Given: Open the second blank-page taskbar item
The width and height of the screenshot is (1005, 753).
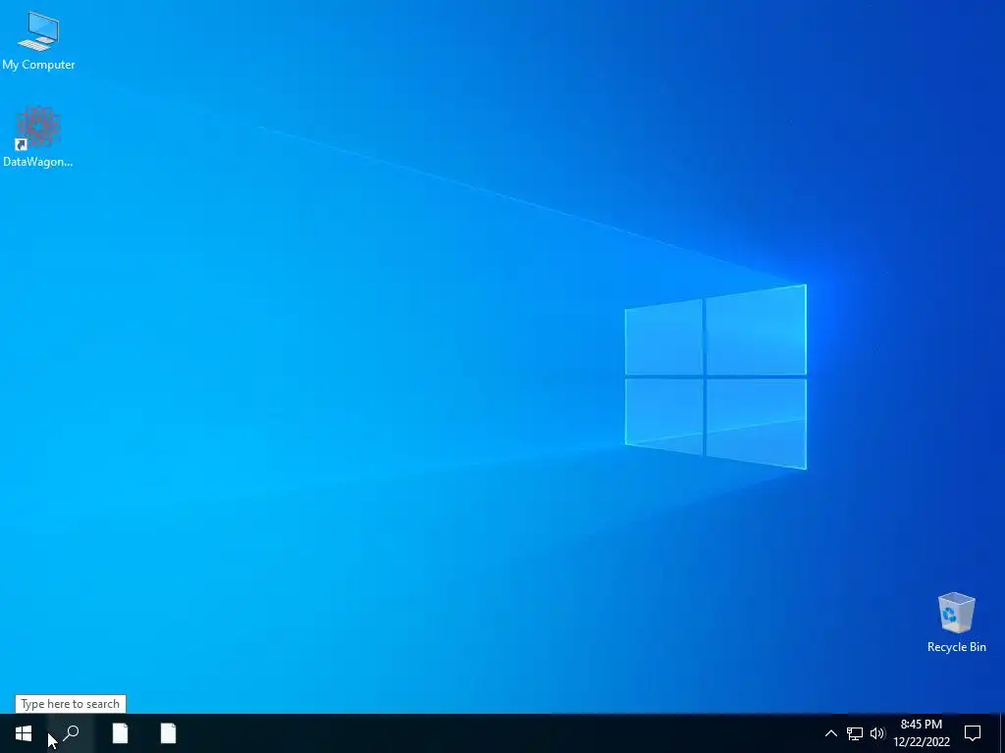Looking at the screenshot, I should pos(168,733).
